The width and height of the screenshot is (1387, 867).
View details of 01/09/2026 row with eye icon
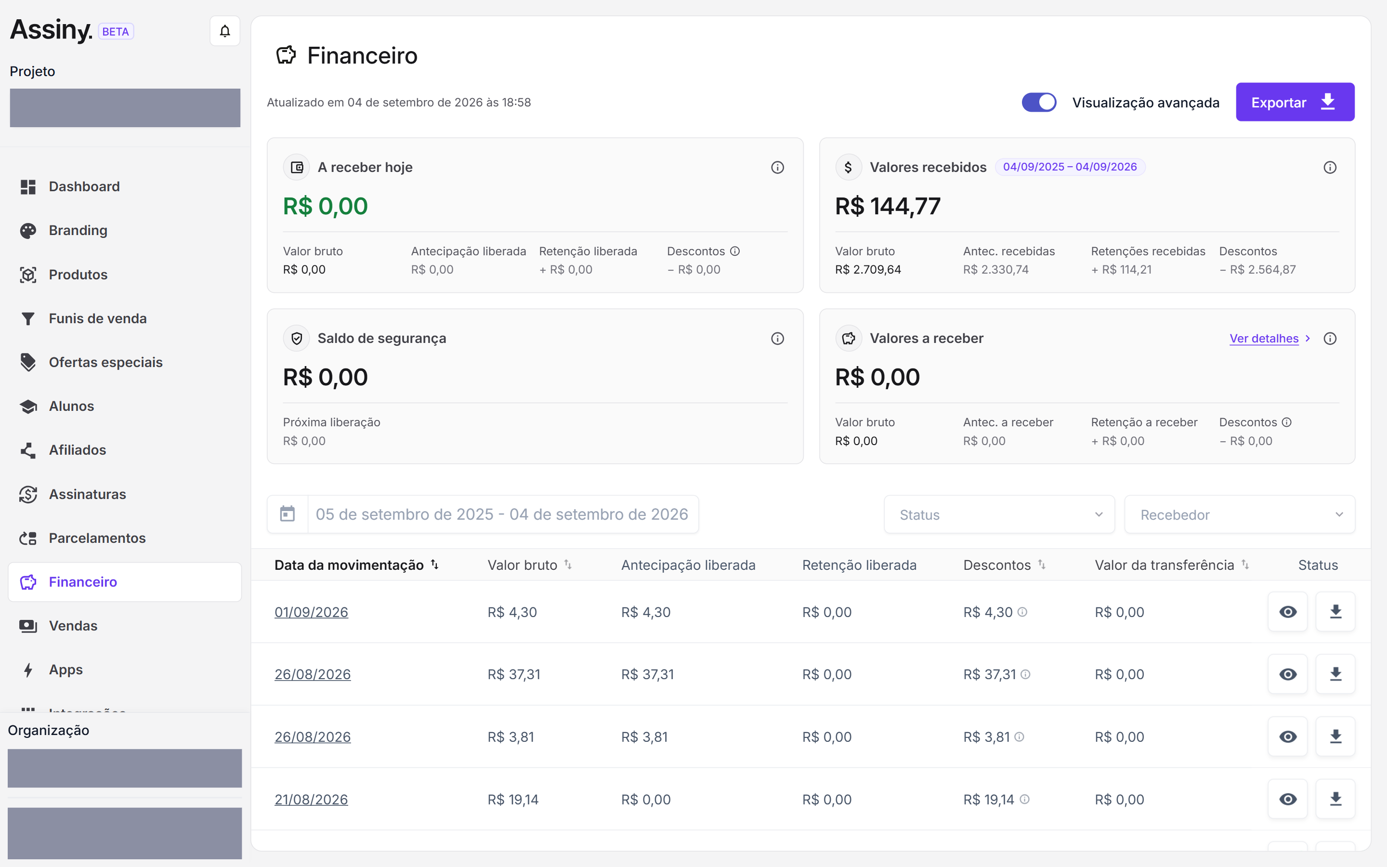point(1288,612)
